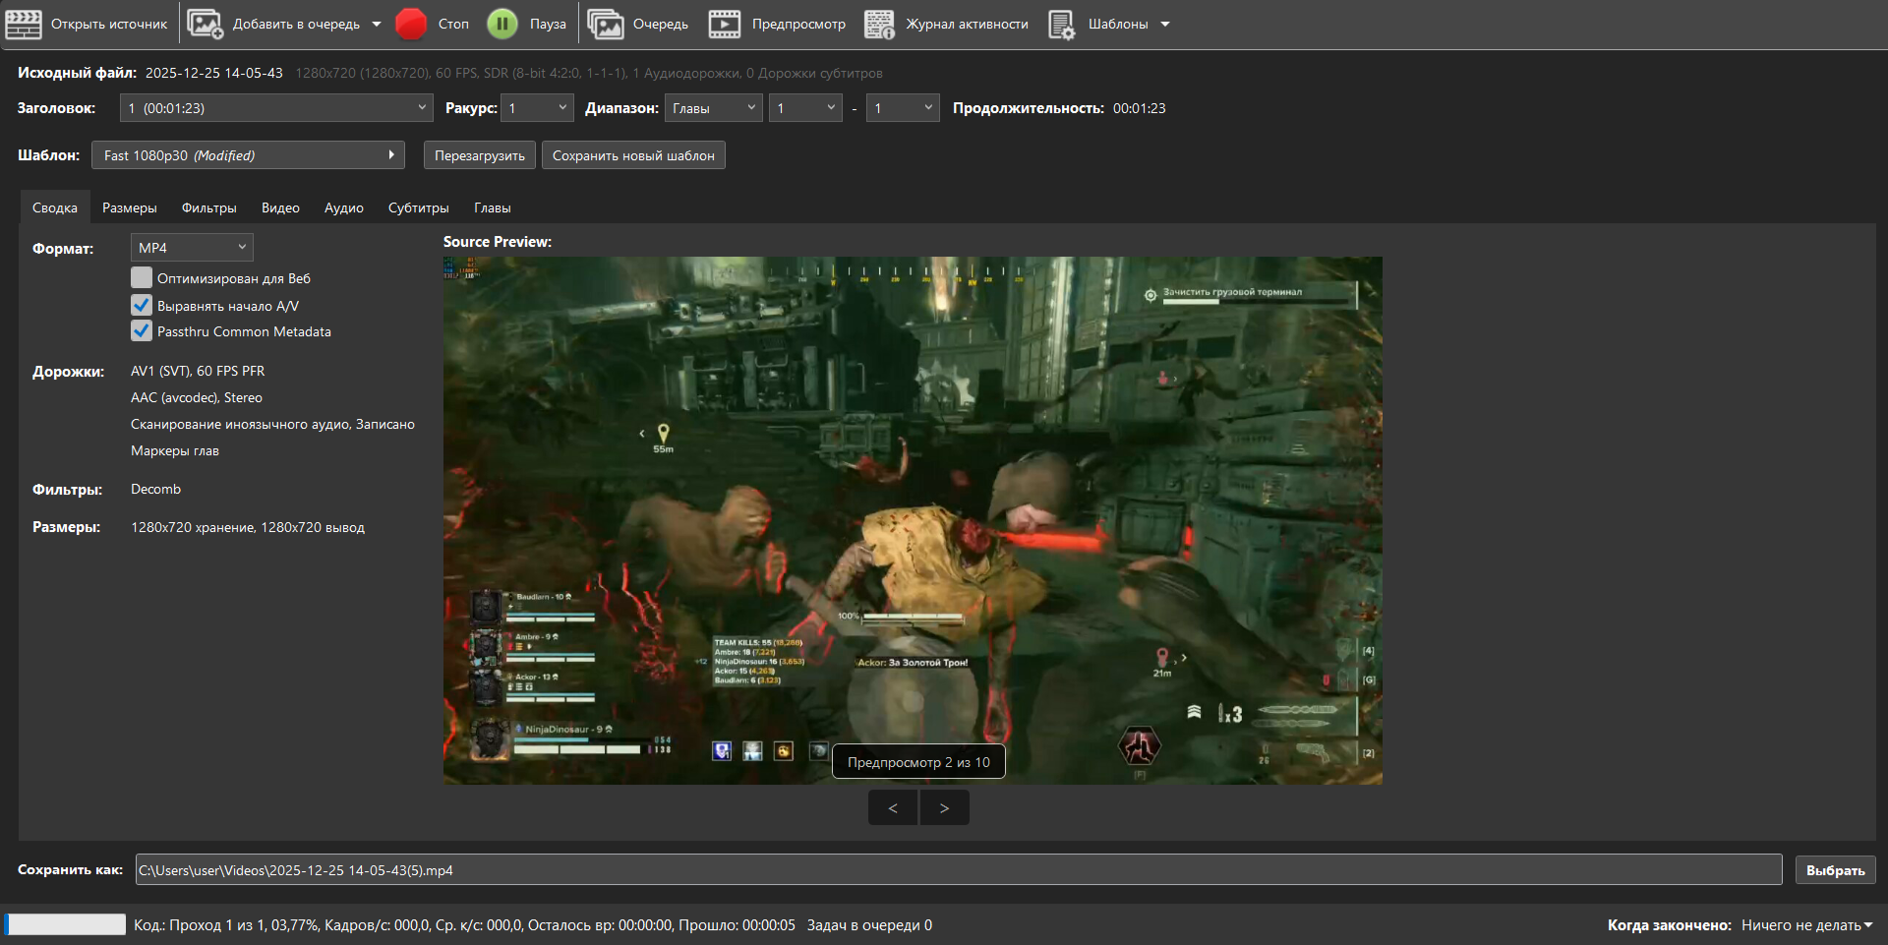The height and width of the screenshot is (945, 1888).
Task: Open the Queue via its icon
Action: 606,24
